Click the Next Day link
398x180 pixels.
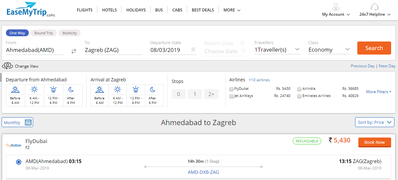tap(387, 66)
